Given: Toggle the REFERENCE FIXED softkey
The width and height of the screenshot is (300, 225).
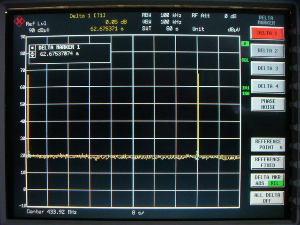Looking at the screenshot, I should click(x=268, y=163).
